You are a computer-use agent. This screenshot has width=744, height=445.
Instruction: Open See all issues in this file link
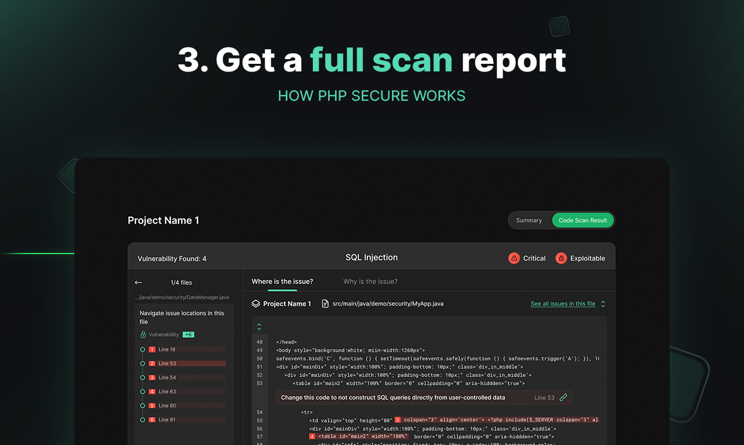pos(563,304)
